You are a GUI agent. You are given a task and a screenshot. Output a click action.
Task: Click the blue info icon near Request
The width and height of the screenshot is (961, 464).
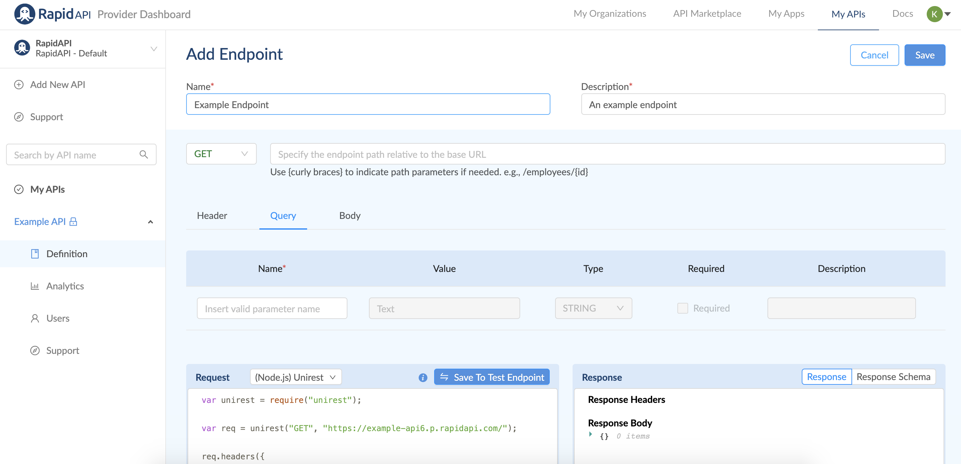pyautogui.click(x=423, y=377)
